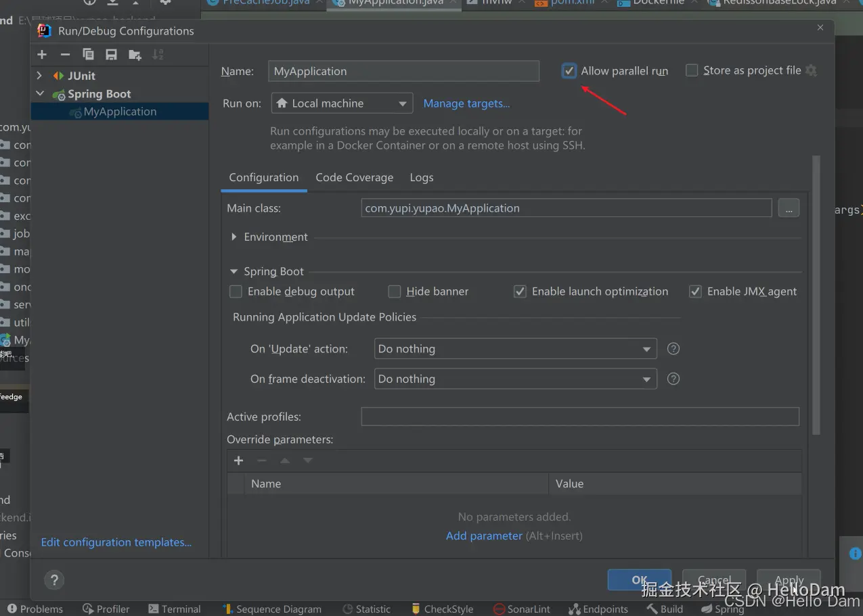
Task: Click the Copy Configuration icon
Action: click(x=88, y=55)
